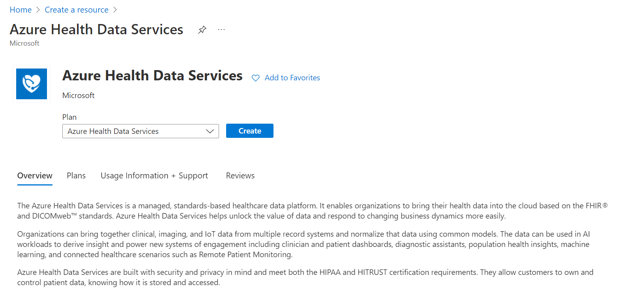Click the Azure Health Data Services logo tile

point(32,84)
